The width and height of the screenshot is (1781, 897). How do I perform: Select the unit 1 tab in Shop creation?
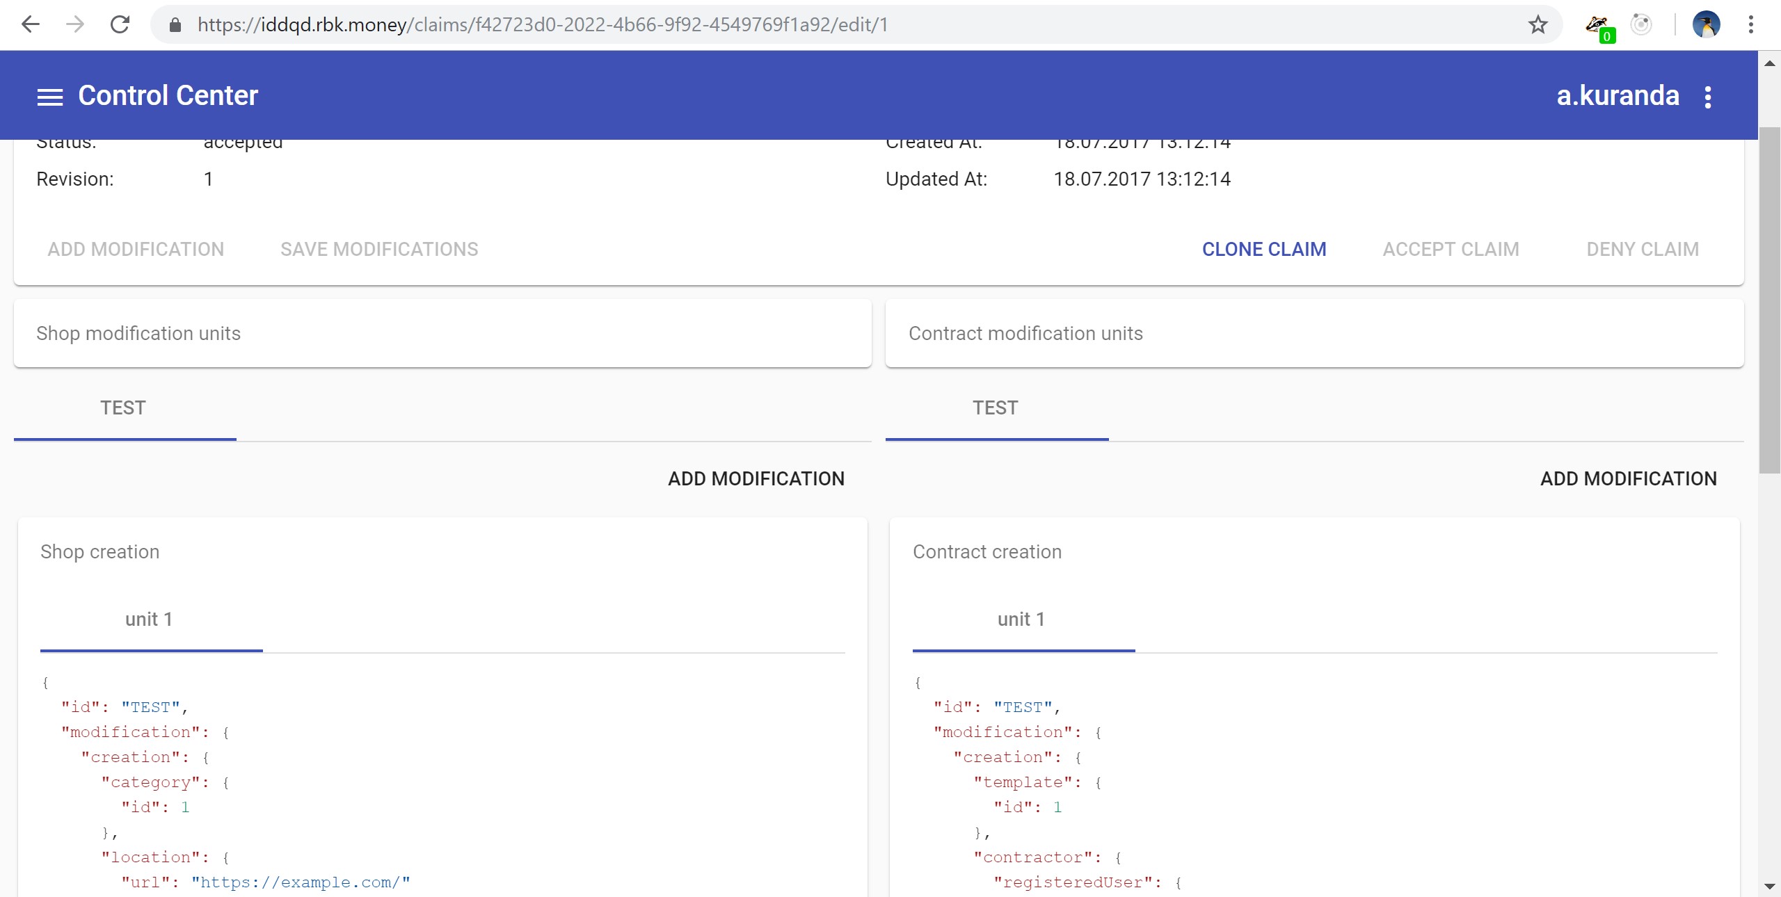coord(149,620)
